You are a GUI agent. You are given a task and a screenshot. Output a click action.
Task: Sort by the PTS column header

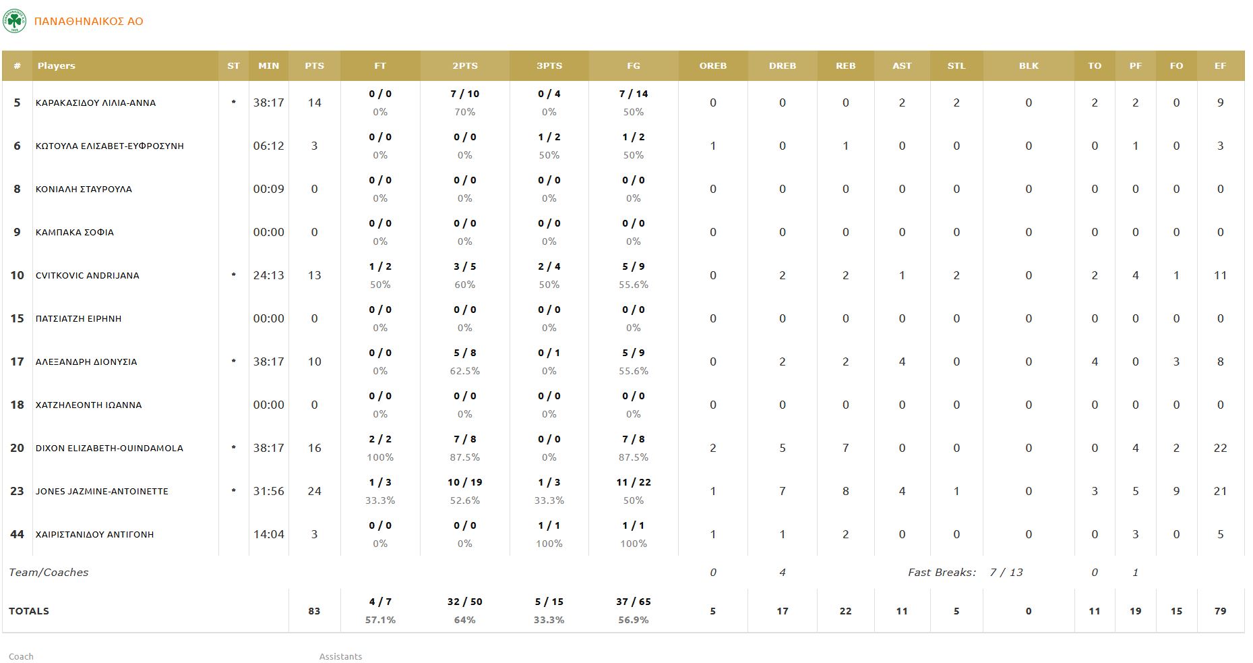pos(314,66)
